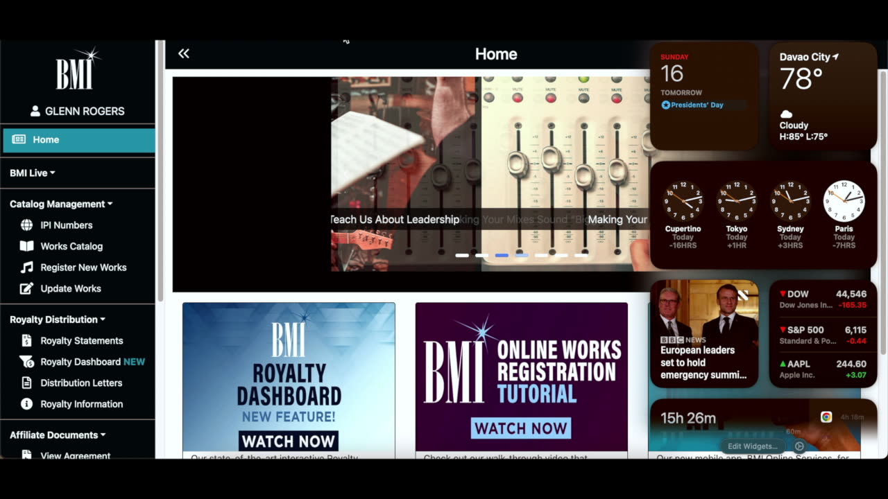The image size is (888, 499).
Task: Select the second carousel slide indicator
Action: (481, 256)
